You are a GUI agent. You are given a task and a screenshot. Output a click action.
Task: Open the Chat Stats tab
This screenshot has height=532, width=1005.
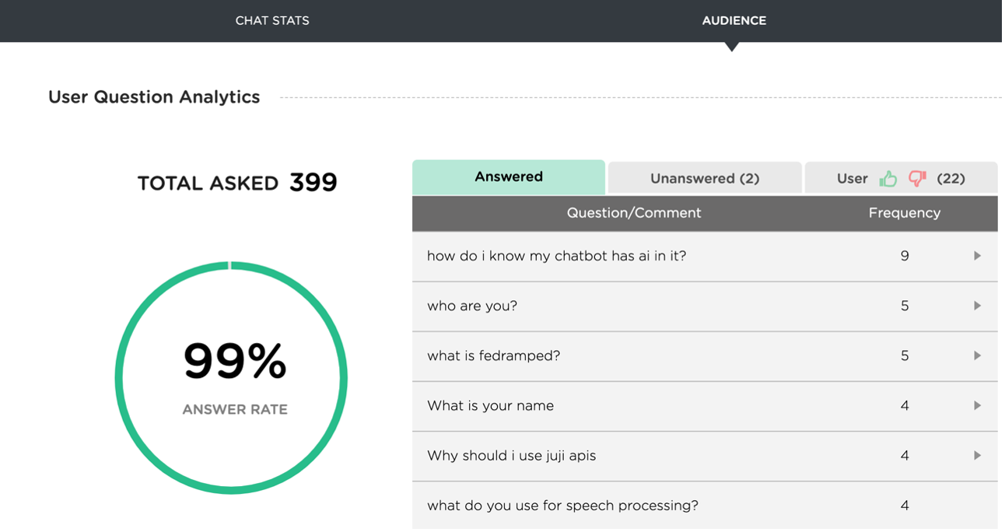pyautogui.click(x=272, y=21)
